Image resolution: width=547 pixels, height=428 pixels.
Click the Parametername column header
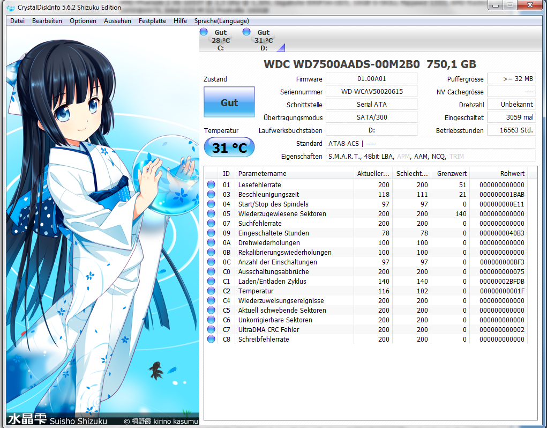tap(294, 173)
